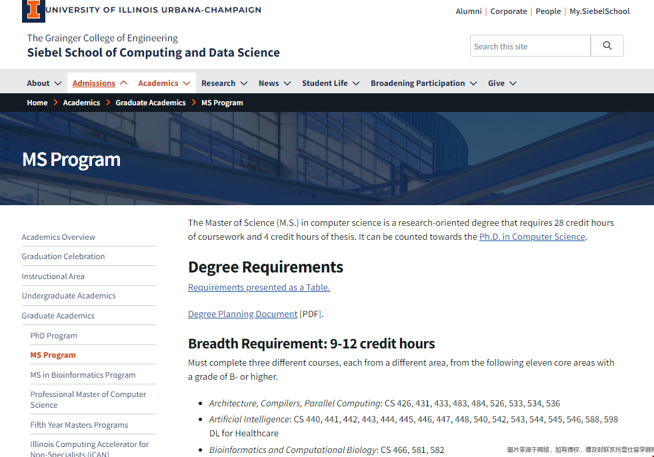Open the My.SiebelSchool portal link
The width and height of the screenshot is (654, 457).
pyautogui.click(x=599, y=11)
